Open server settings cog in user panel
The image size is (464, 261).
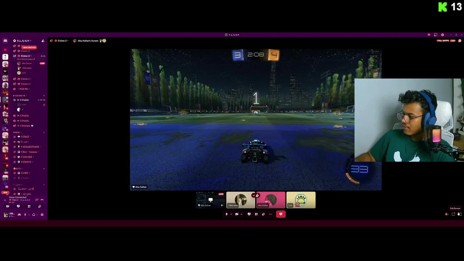click(x=42, y=215)
